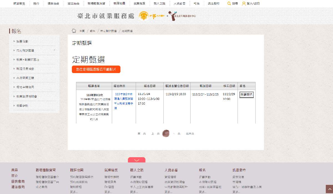The width and height of the screenshot is (333, 194).
Task: Open the 職涯地圖 top menu item
Action: (x=119, y=4)
